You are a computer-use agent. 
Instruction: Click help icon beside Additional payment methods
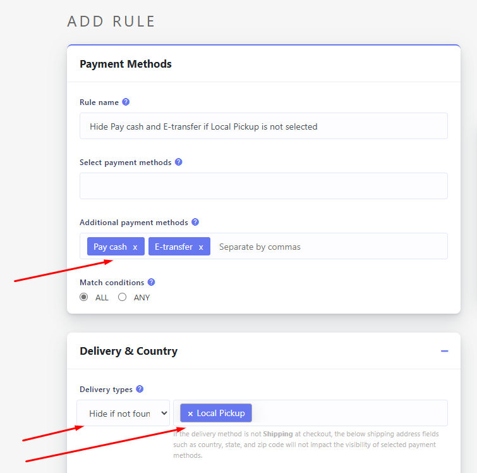[x=195, y=222]
